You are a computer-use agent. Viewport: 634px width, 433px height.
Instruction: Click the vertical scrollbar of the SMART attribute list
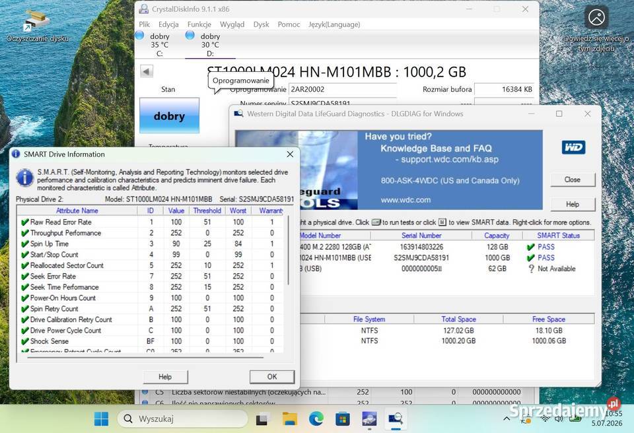coord(289,250)
